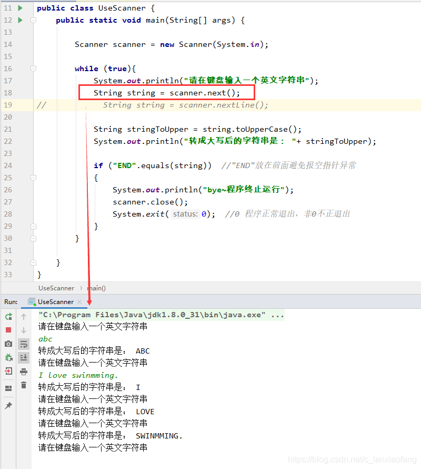The width and height of the screenshot is (421, 469).
Task: Click the run gutter icon beside class UseScanner
Action: coord(21,8)
